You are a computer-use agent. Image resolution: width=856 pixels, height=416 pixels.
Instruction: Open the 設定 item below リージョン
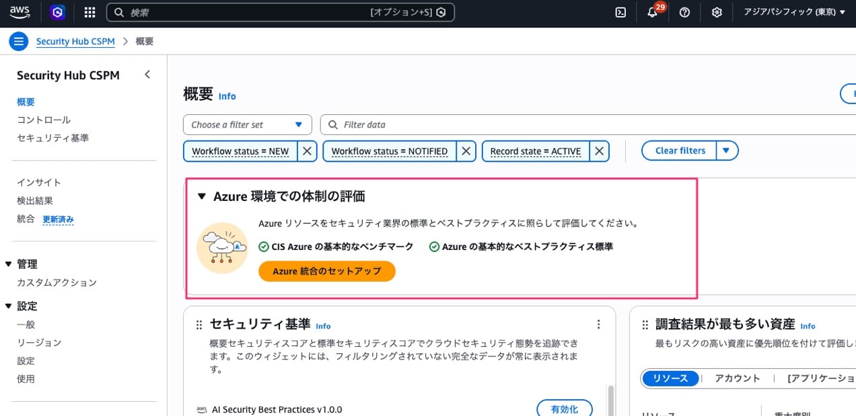[26, 360]
